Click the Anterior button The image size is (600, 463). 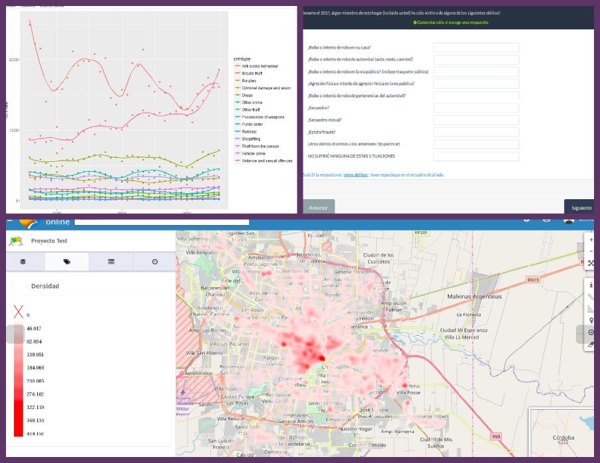click(x=319, y=207)
